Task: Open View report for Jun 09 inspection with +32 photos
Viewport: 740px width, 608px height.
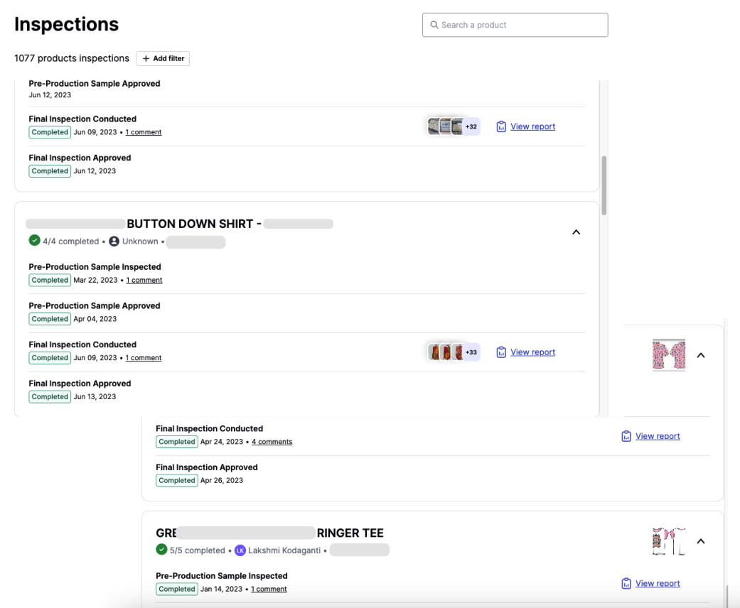Action: tap(532, 126)
